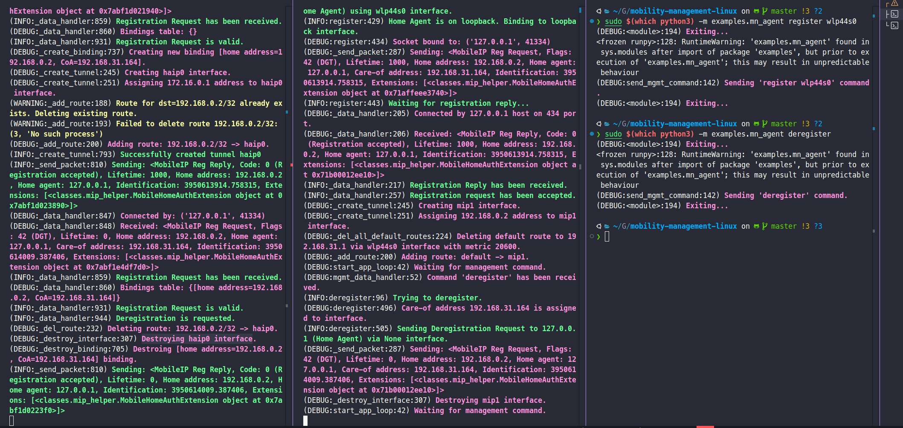The width and height of the screenshot is (903, 428).
Task: Click 'Creating haip0 interface.' log text
Action: pos(177,73)
